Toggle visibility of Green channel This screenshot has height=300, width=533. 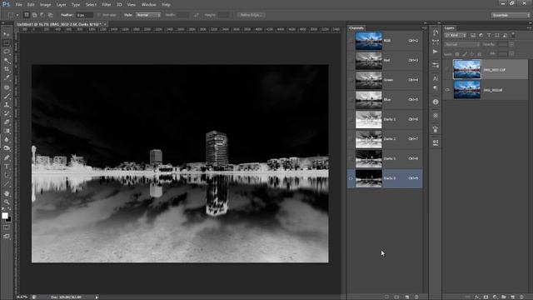pos(351,80)
